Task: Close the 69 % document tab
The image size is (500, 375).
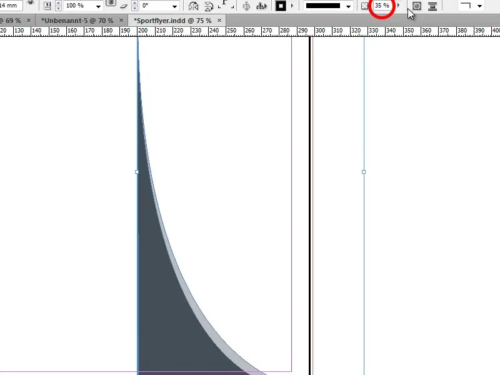Action: click(29, 21)
